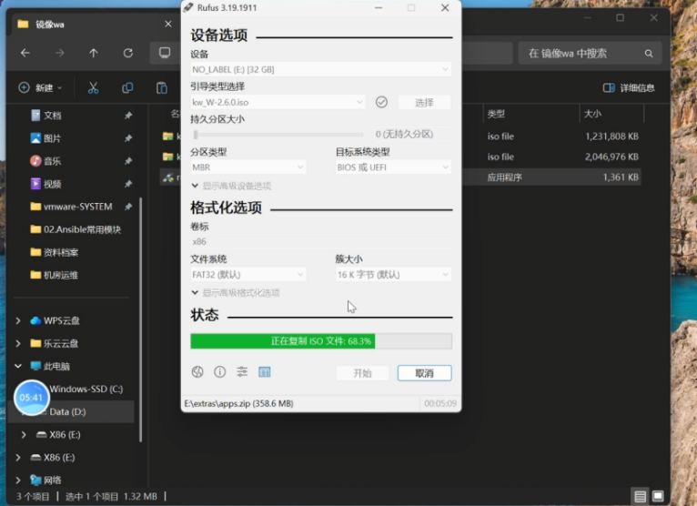The image size is (697, 506).
Task: Show the Rufus log icon
Action: click(265, 371)
